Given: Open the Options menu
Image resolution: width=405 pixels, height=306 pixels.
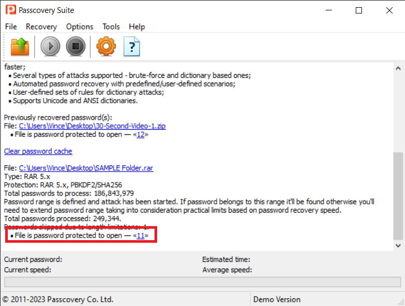Looking at the screenshot, I should click(x=79, y=26).
